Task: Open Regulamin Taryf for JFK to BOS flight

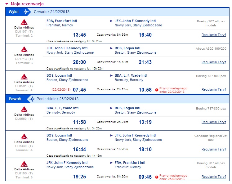Action: (214, 62)
